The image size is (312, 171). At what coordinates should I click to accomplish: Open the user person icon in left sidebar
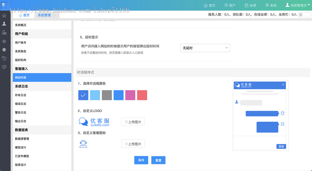click(4, 24)
